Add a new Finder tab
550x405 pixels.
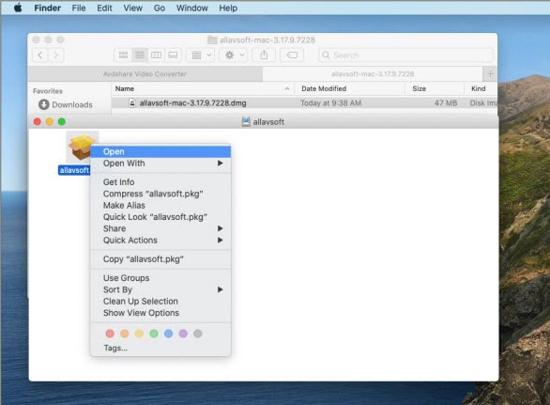tap(490, 73)
